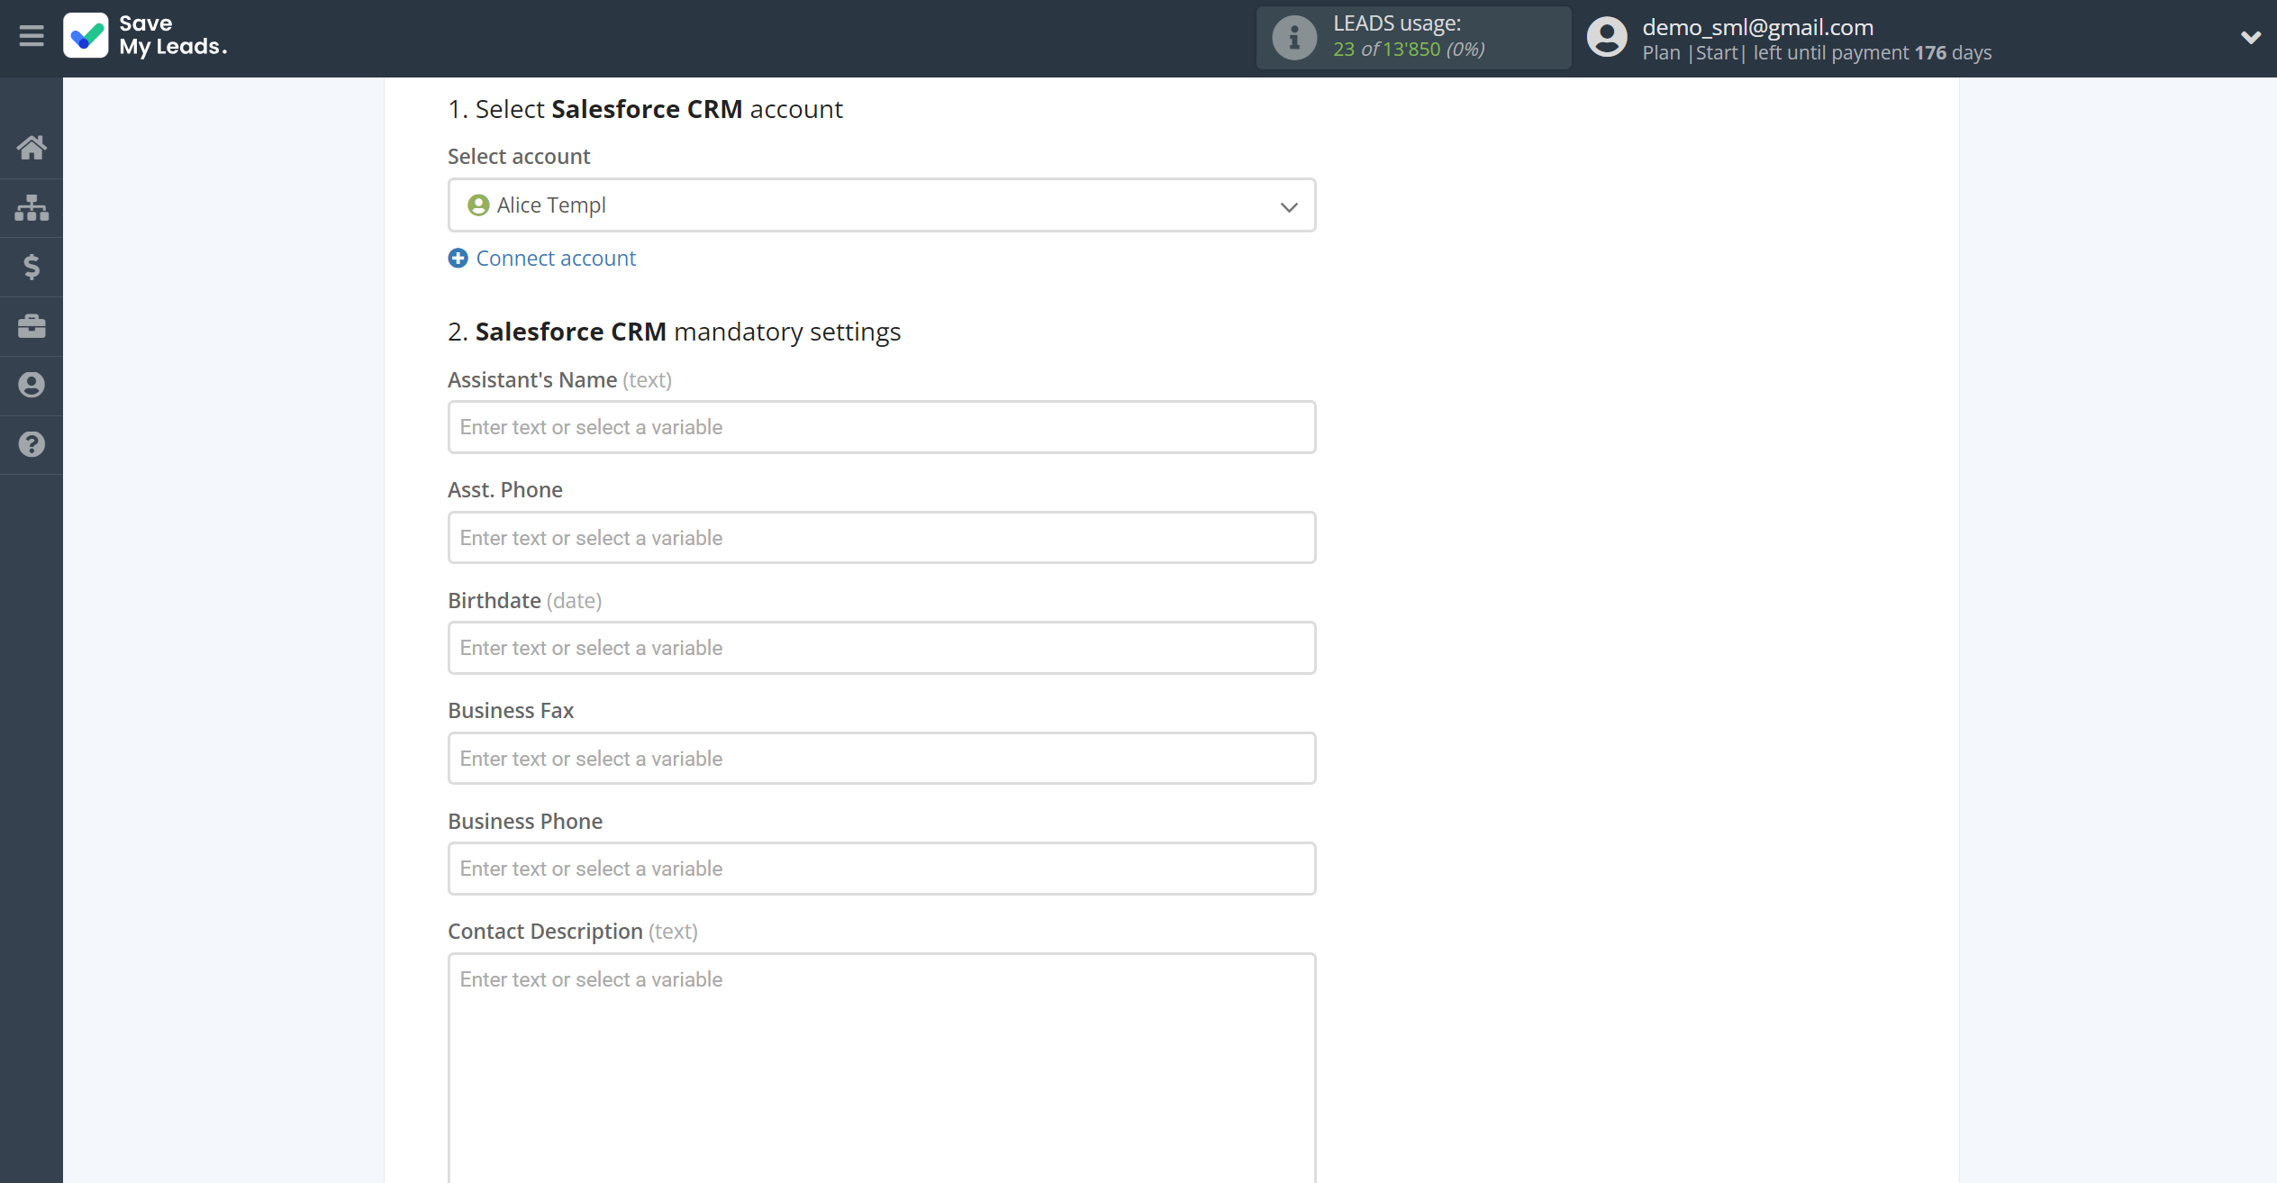The image size is (2277, 1183).
Task: Click demo_sml@gmail.com account email
Action: 1757,27
